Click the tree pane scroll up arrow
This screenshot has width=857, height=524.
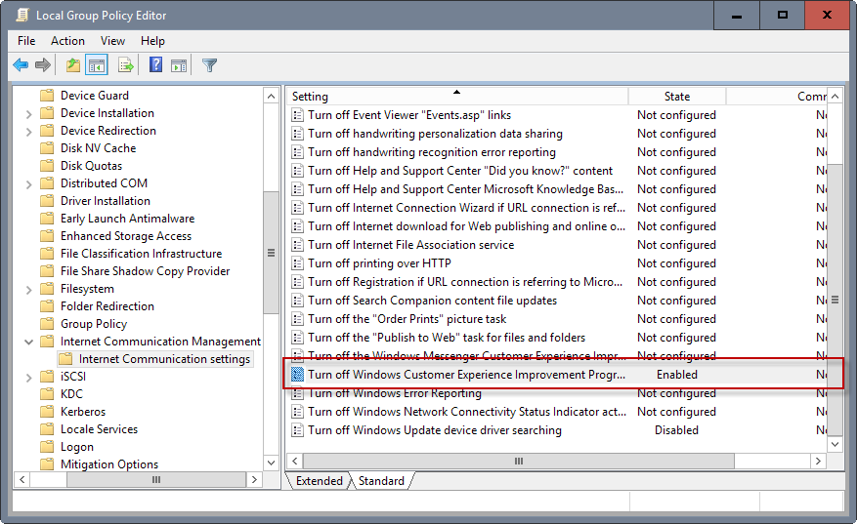click(271, 97)
